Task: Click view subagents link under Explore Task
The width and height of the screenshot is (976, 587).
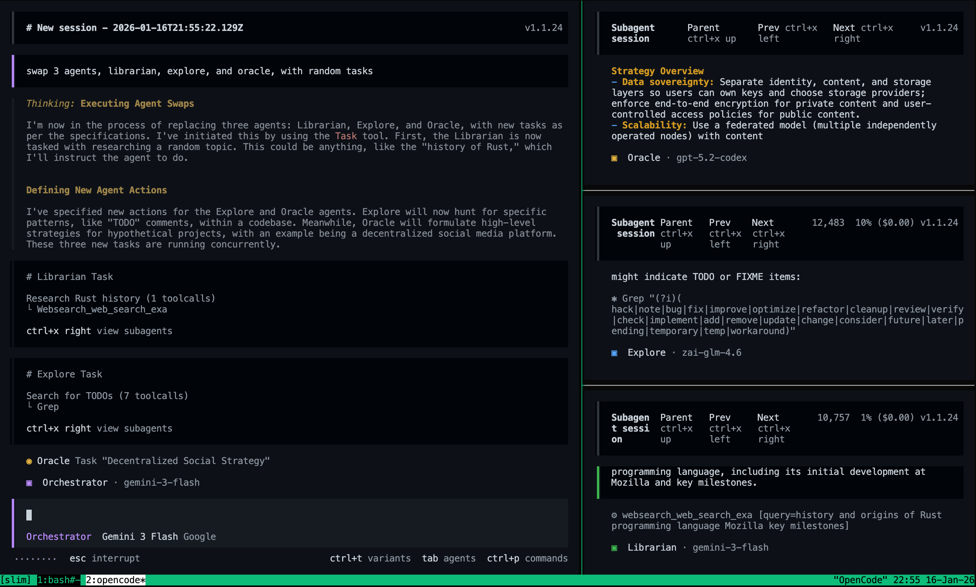Action: point(135,428)
